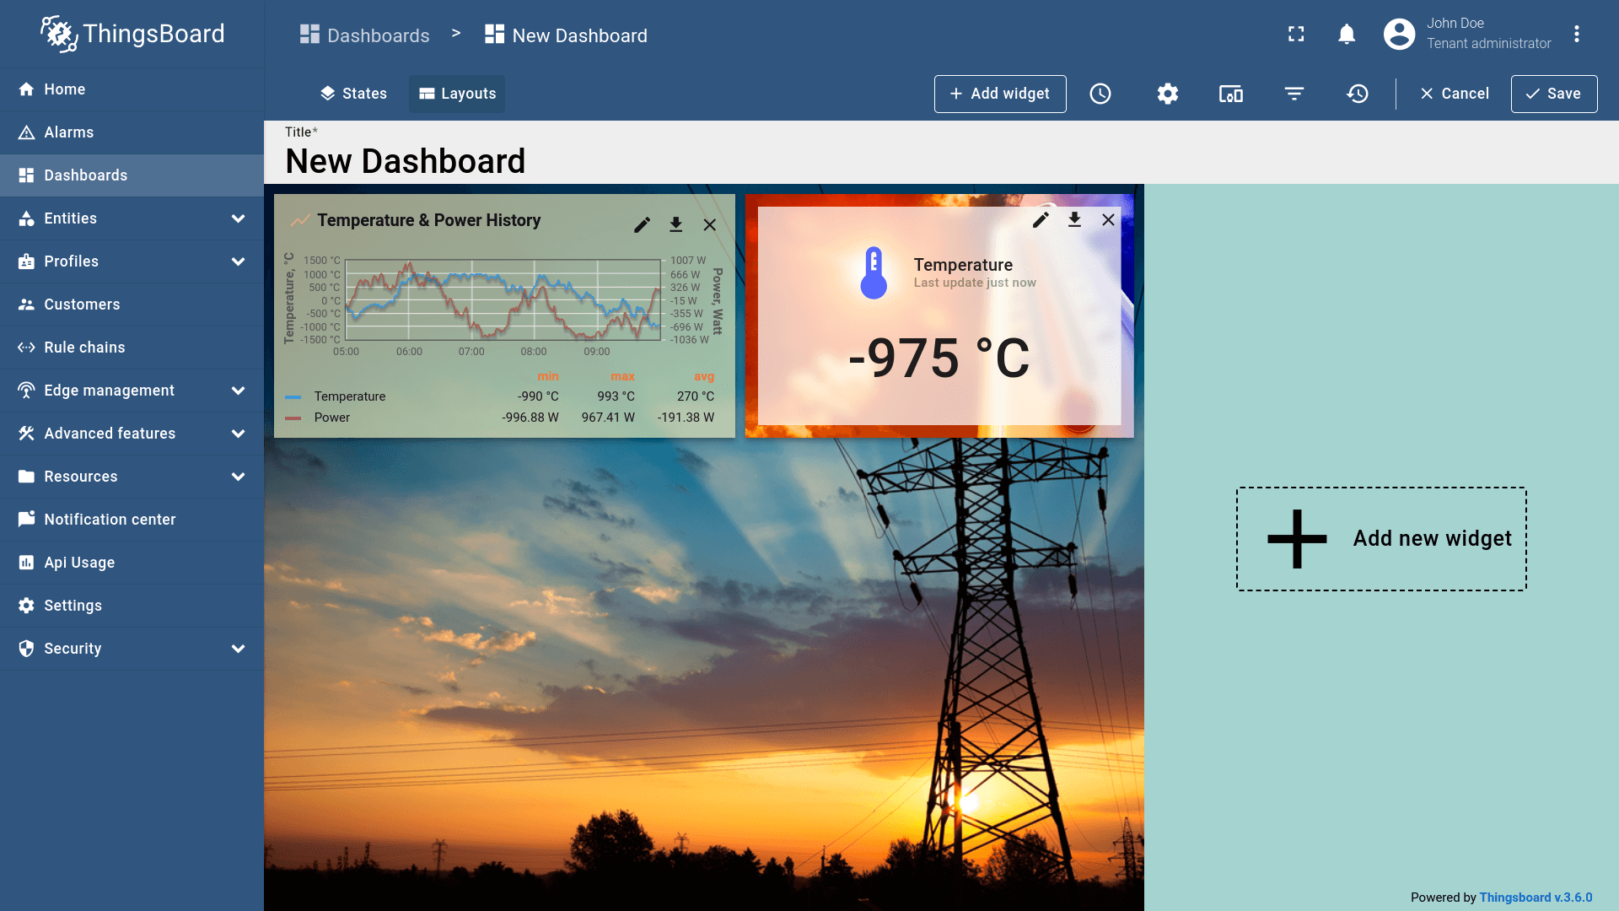Save the dashboard changes
The height and width of the screenshot is (911, 1619).
coord(1553,94)
